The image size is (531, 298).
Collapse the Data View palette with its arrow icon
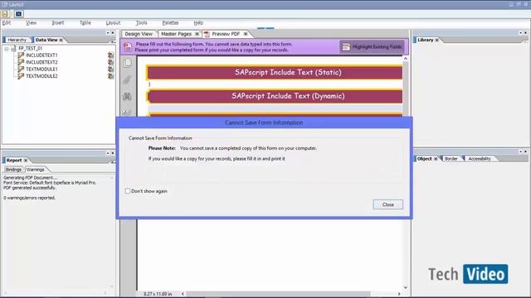coord(108,33)
